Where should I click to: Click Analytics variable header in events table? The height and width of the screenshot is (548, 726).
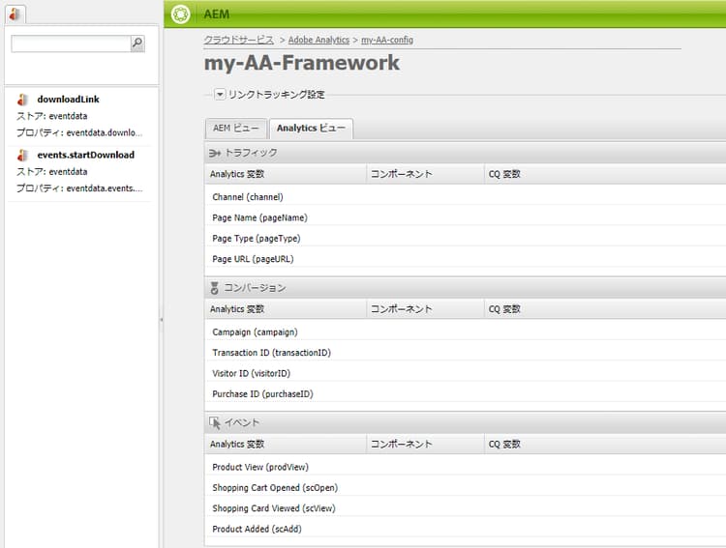click(x=286, y=445)
